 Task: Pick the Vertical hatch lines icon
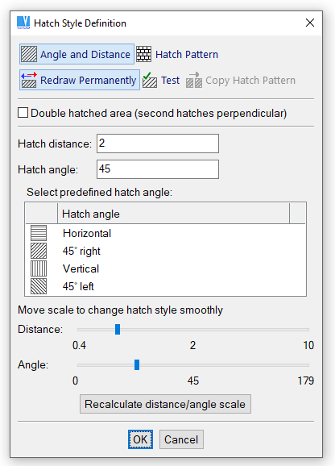click(x=39, y=268)
